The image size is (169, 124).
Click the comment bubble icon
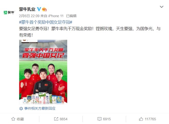(99, 119)
